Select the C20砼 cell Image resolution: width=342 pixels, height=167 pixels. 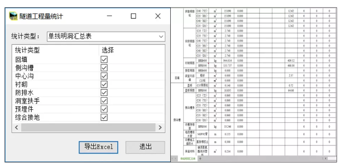click(202, 81)
